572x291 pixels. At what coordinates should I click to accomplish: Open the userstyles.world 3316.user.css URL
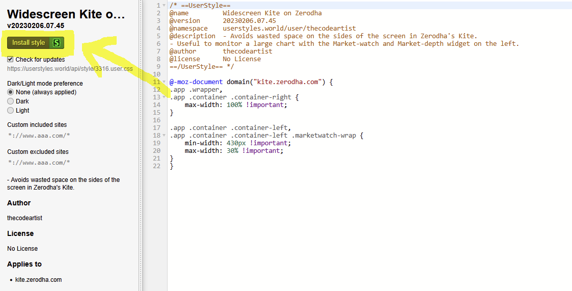70,68
